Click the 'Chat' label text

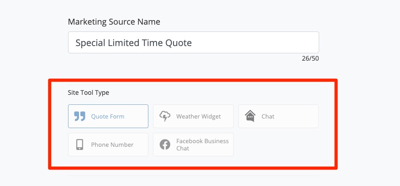(268, 116)
